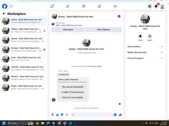Viewport: 169px width, 126px height.
Task: Open Rachael conversation in chat list
Action: click(24, 50)
